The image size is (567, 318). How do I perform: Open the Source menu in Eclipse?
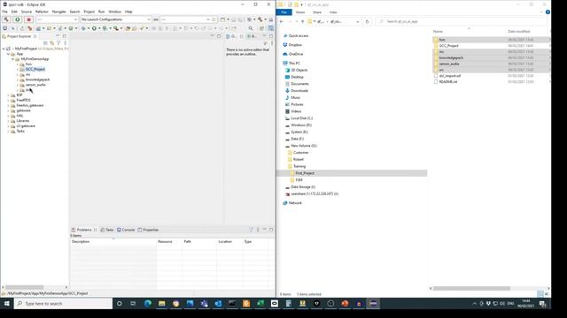pyautogui.click(x=26, y=11)
